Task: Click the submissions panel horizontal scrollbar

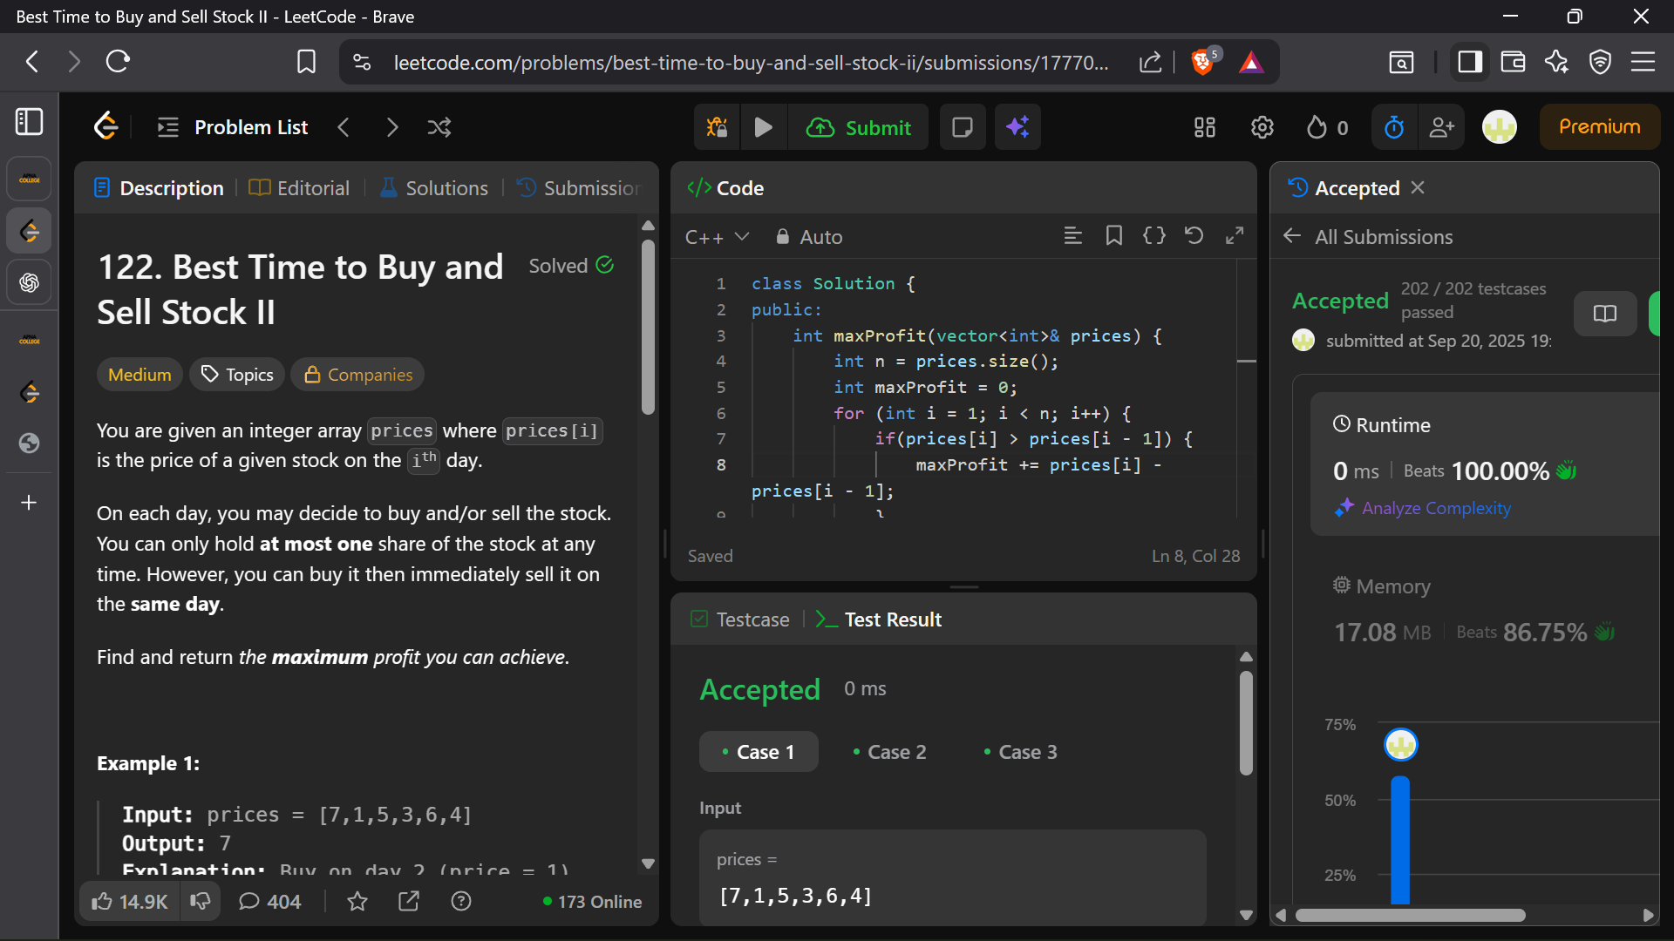Action: [x=1410, y=915]
